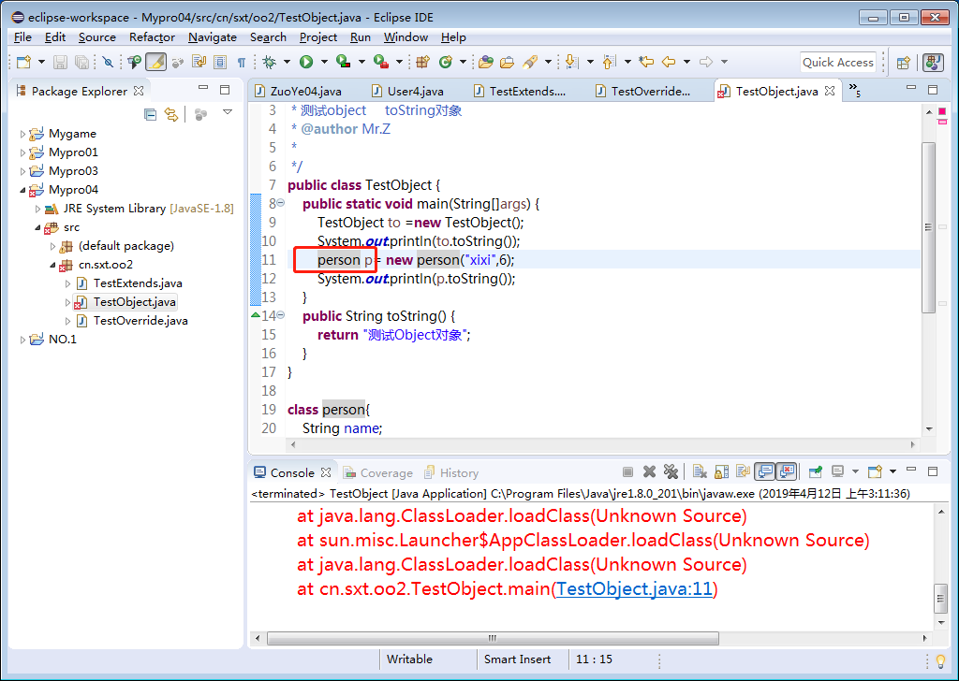Click Remove All Terminated Launches icon

(671, 472)
